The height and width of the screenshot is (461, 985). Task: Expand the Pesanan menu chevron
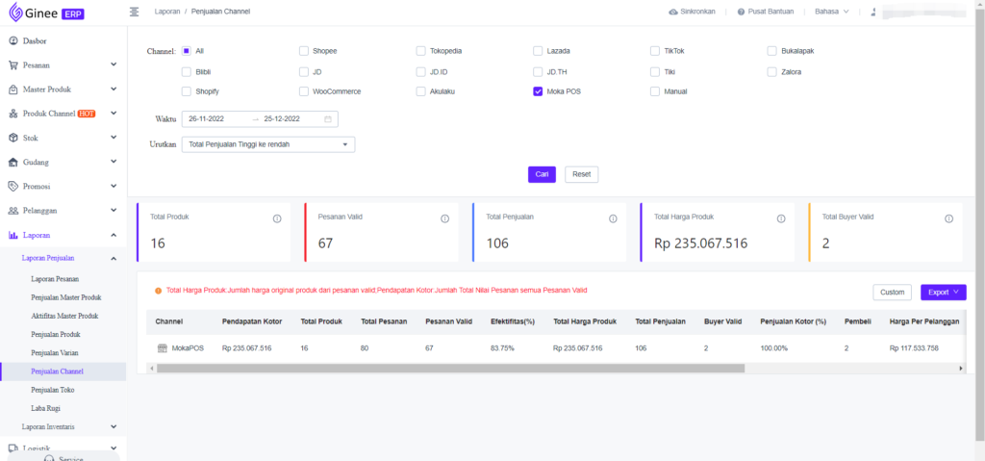click(x=114, y=64)
